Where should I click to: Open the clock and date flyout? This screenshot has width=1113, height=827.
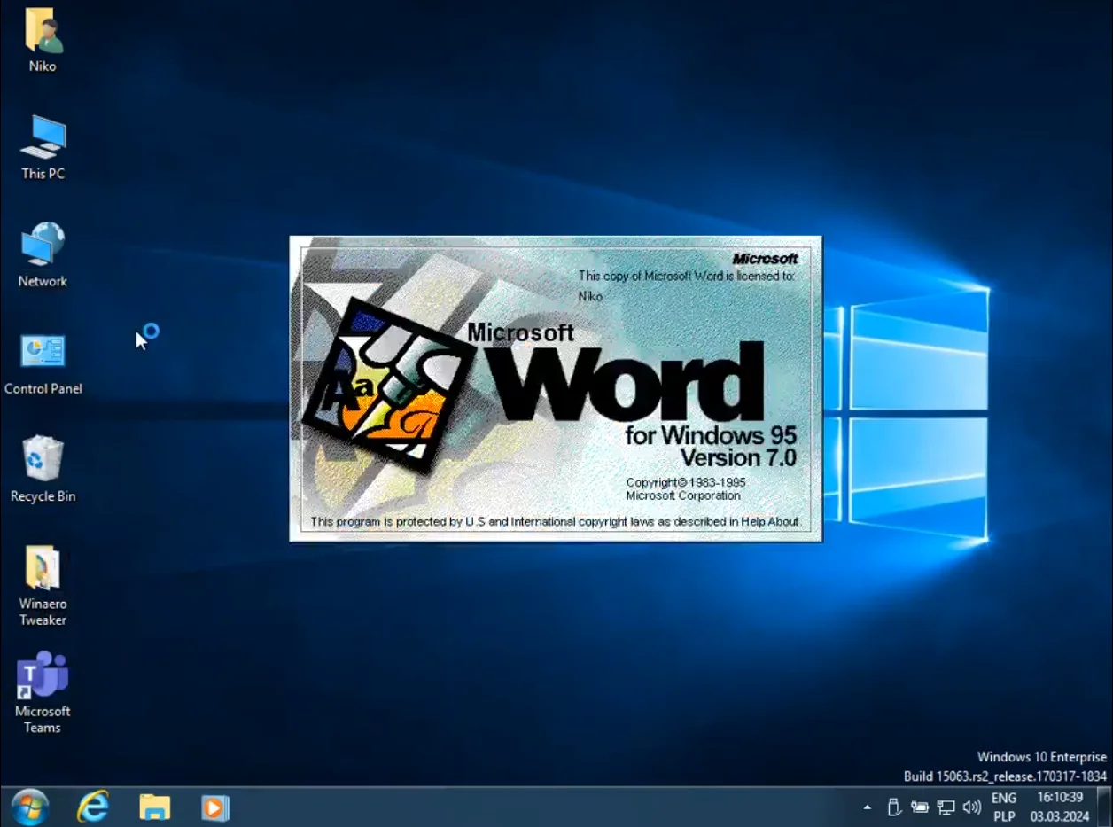[1060, 807]
